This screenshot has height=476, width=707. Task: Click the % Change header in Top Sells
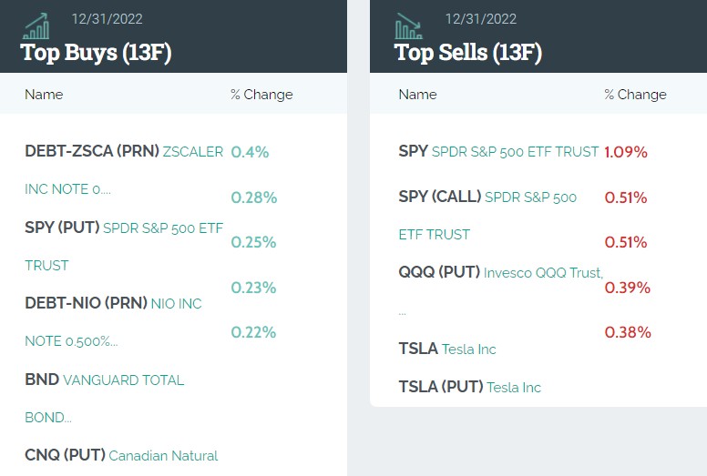tap(635, 95)
